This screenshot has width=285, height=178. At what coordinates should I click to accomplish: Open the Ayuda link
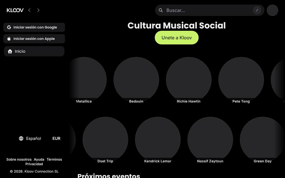pos(39,159)
